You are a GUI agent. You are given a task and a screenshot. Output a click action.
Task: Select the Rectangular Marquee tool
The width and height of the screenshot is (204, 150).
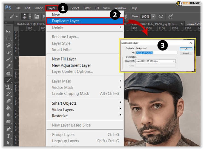click(x=8, y=38)
